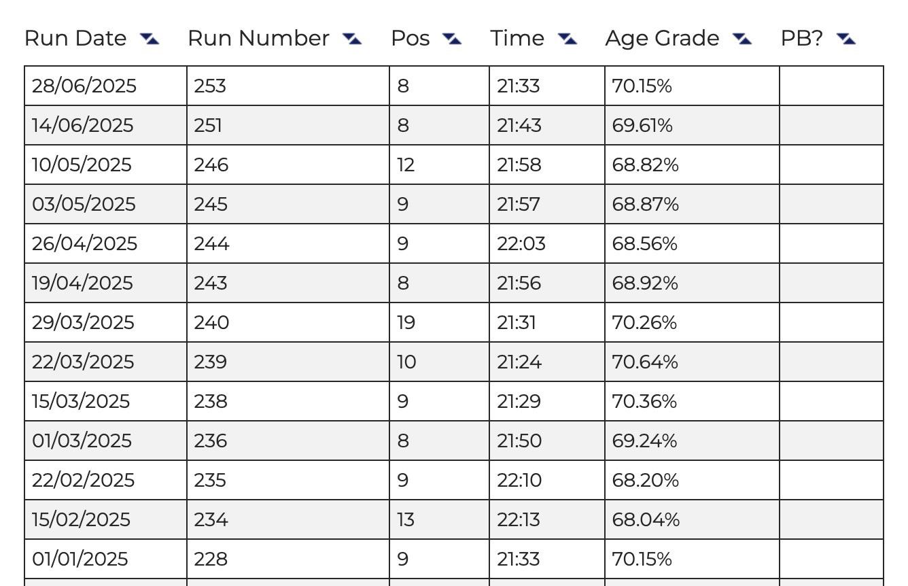The image size is (908, 586).
Task: Select the 01/01/2025 date cell
Action: point(106,559)
